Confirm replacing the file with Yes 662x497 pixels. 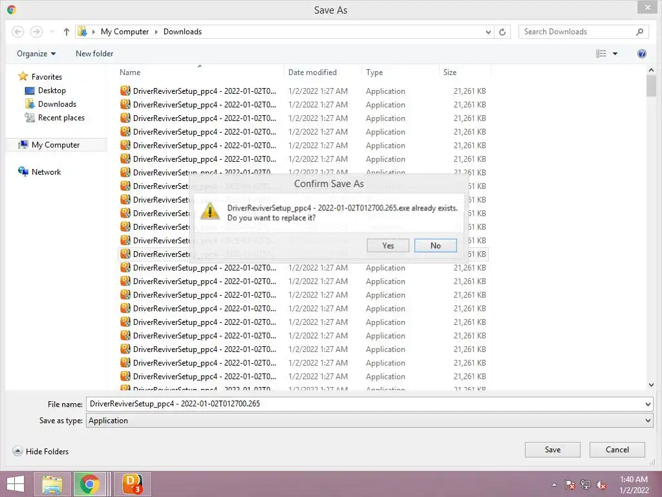coord(388,245)
